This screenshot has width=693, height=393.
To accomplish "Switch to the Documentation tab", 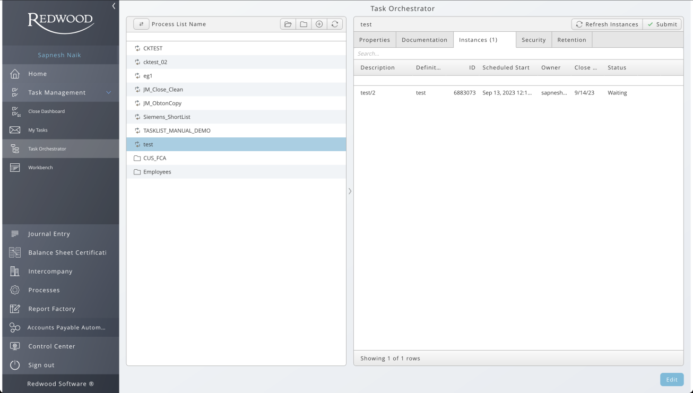I will [425, 40].
